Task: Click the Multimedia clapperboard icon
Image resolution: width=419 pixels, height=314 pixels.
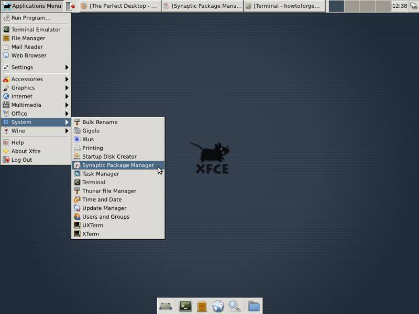Action: click(x=6, y=105)
